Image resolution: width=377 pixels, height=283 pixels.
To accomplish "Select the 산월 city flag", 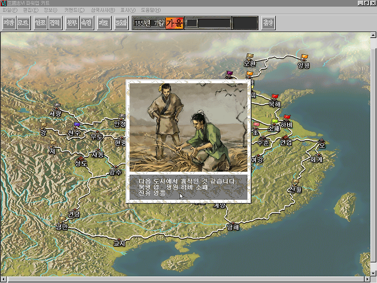I will pos(295,182).
